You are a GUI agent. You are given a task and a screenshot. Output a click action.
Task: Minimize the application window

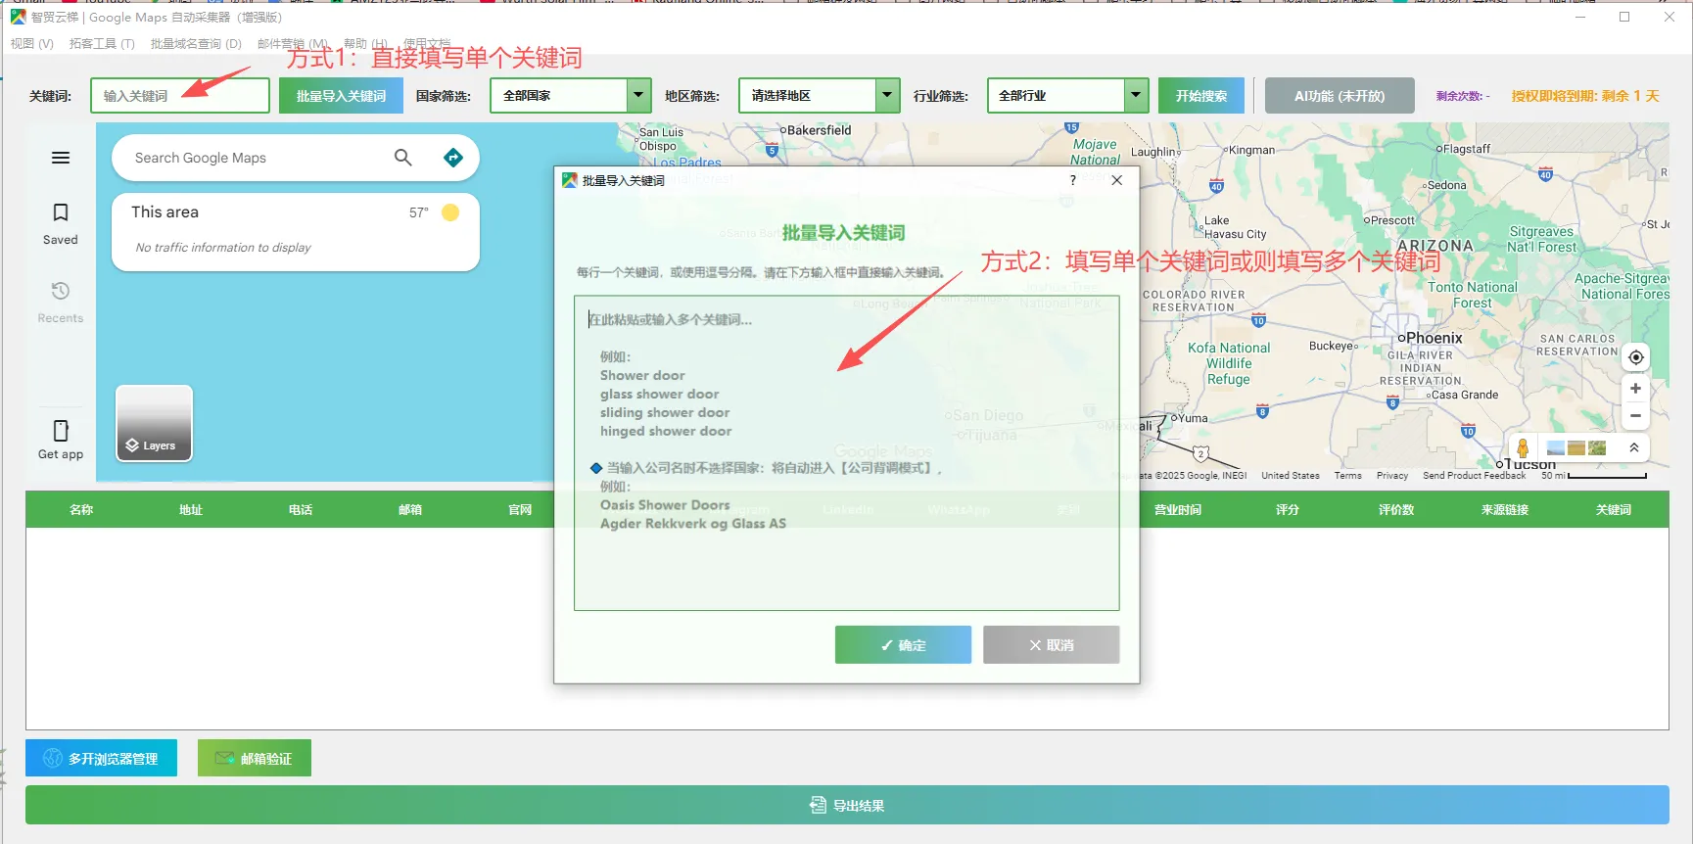[1580, 17]
